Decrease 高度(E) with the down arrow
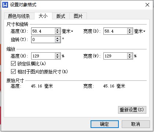Screen dimensions: 154x132 click(x=58, y=33)
